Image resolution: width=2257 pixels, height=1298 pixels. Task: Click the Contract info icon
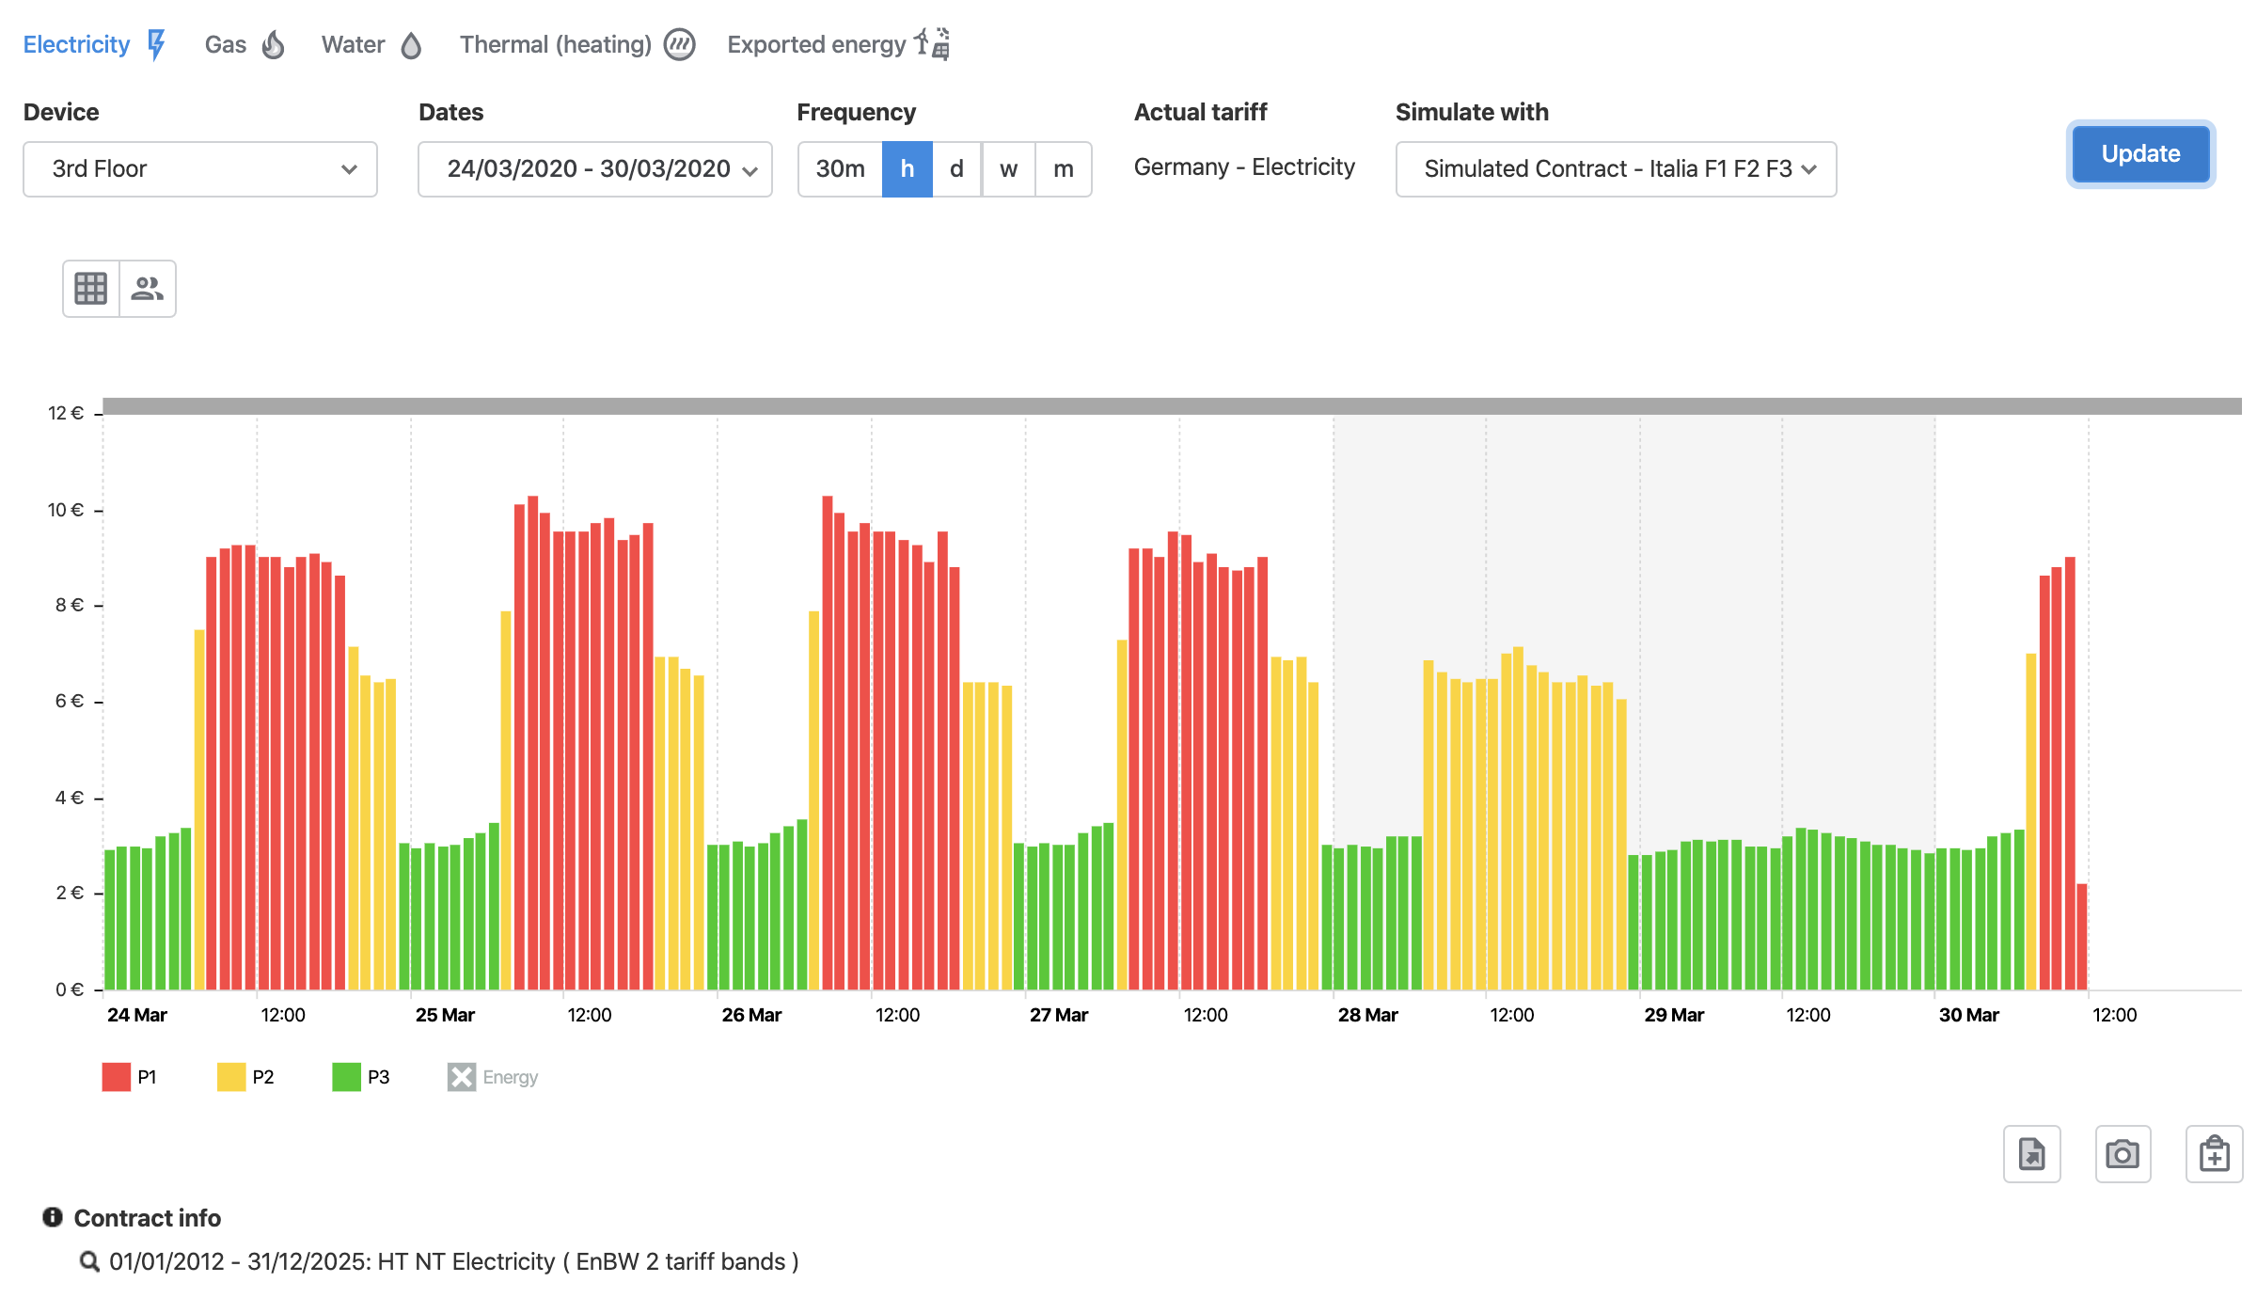tap(53, 1217)
